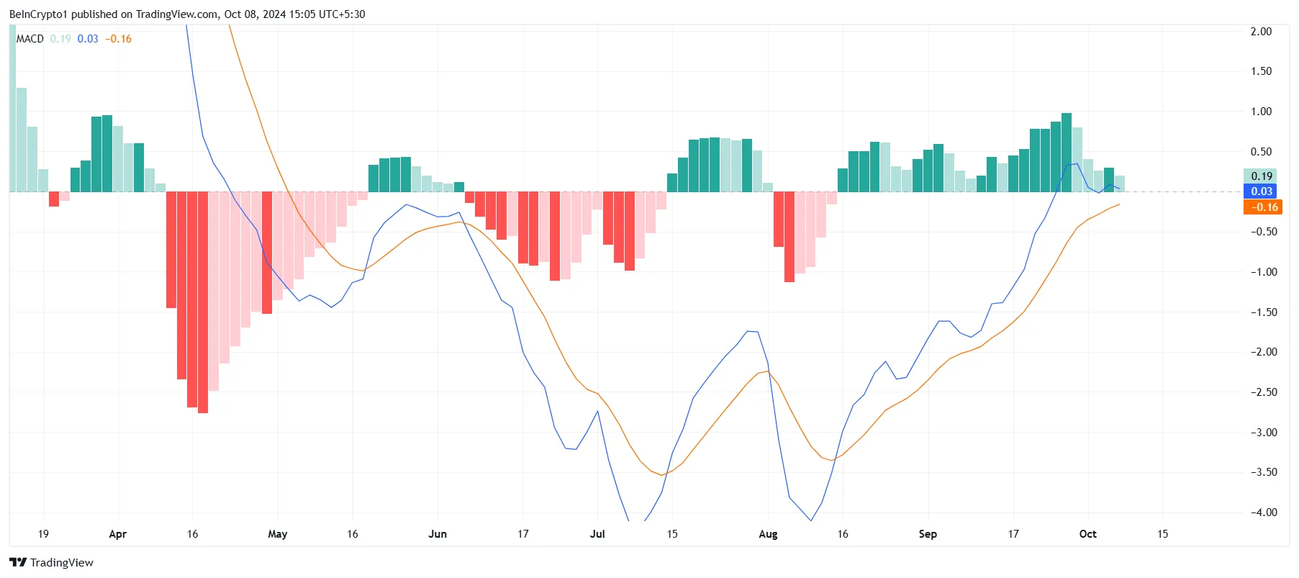Click the green 0.19 price axis tag

pos(1262,176)
